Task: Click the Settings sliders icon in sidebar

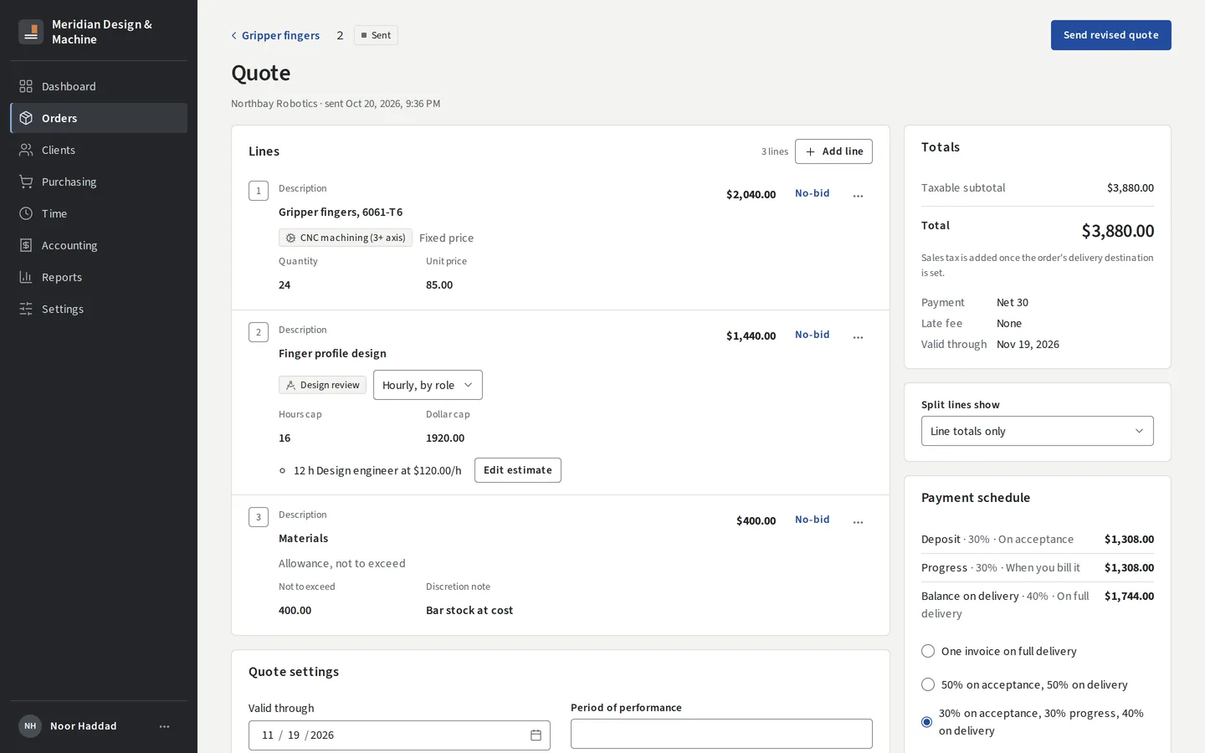Action: coord(26,309)
